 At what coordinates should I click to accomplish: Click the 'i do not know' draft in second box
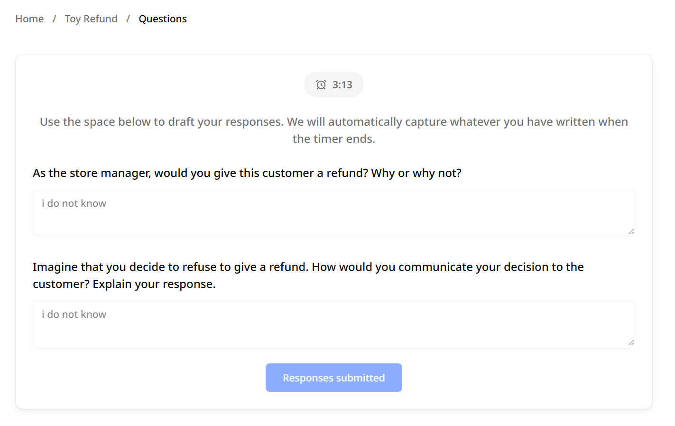click(74, 314)
